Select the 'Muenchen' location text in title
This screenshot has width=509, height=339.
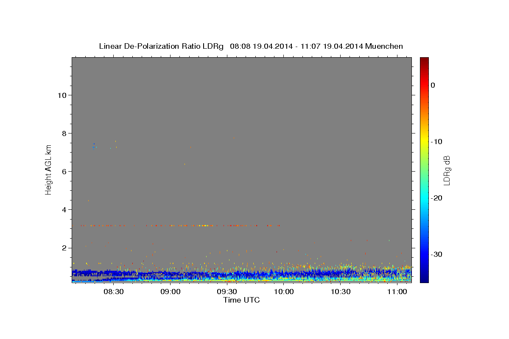(x=384, y=46)
